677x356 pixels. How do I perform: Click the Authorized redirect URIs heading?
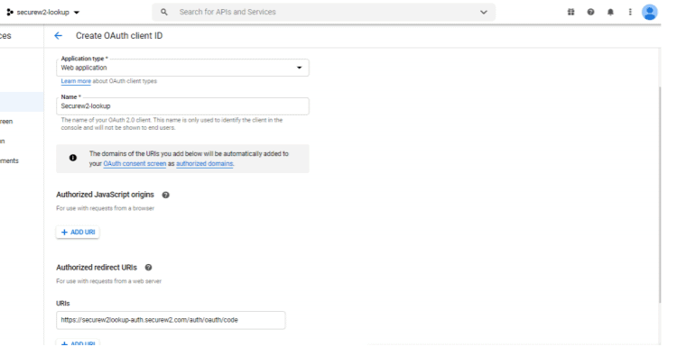(x=97, y=268)
